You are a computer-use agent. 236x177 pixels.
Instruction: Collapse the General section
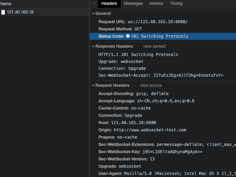point(93,13)
